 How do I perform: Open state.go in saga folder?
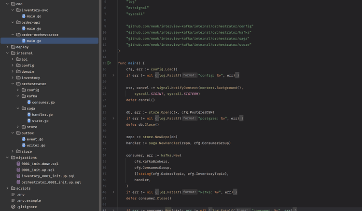(40, 121)
